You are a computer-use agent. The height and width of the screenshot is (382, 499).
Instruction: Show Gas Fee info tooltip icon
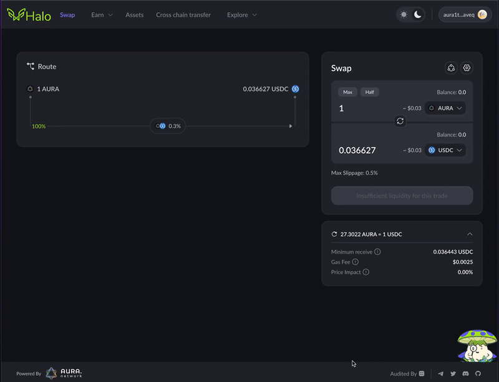click(x=356, y=262)
